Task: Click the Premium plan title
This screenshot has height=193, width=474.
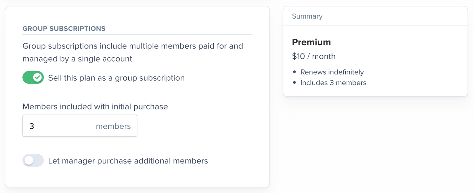Action: [x=311, y=42]
